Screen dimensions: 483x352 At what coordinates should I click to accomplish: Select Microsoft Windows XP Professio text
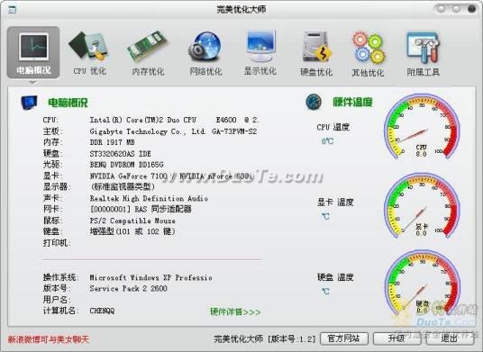point(151,277)
